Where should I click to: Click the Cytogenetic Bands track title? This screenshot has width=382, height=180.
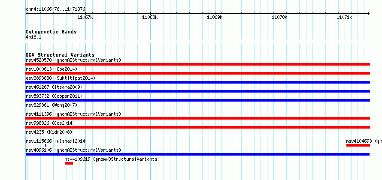click(x=51, y=32)
